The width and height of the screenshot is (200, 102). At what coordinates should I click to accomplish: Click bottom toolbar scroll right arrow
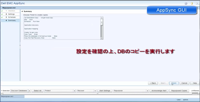coord(199,94)
